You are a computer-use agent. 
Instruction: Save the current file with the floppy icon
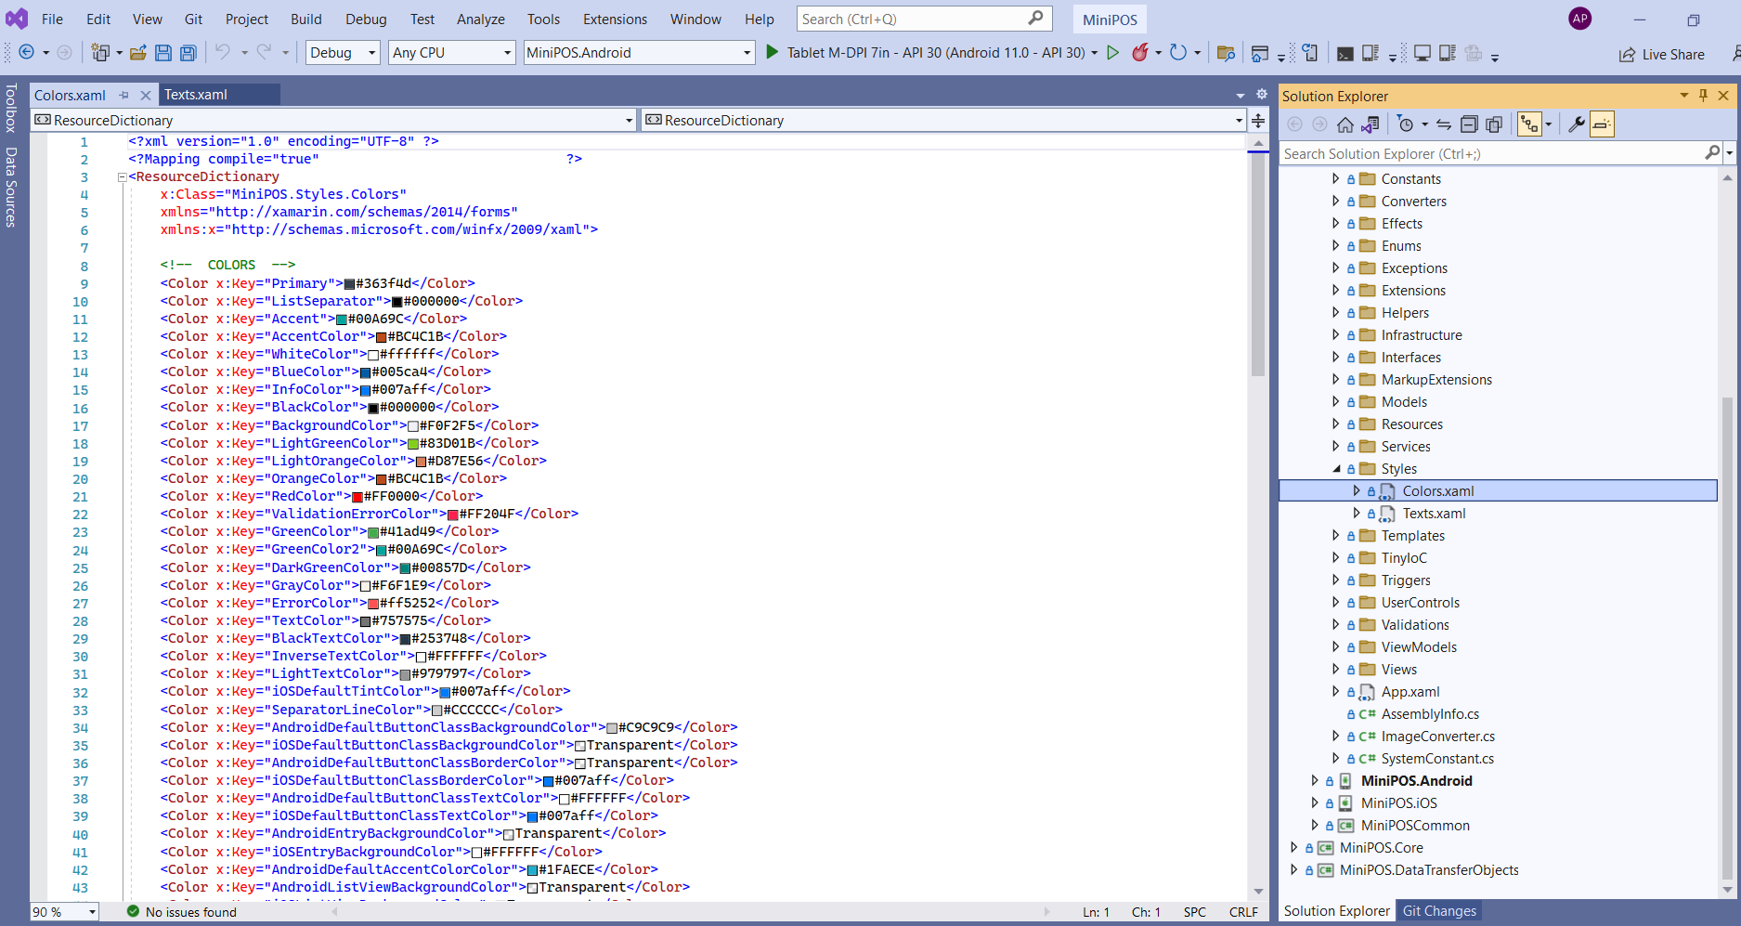pyautogui.click(x=162, y=53)
